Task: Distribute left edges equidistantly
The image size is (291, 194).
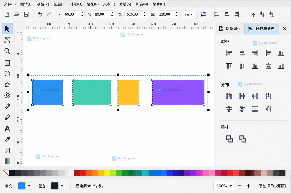Action: pyautogui.click(x=229, y=96)
